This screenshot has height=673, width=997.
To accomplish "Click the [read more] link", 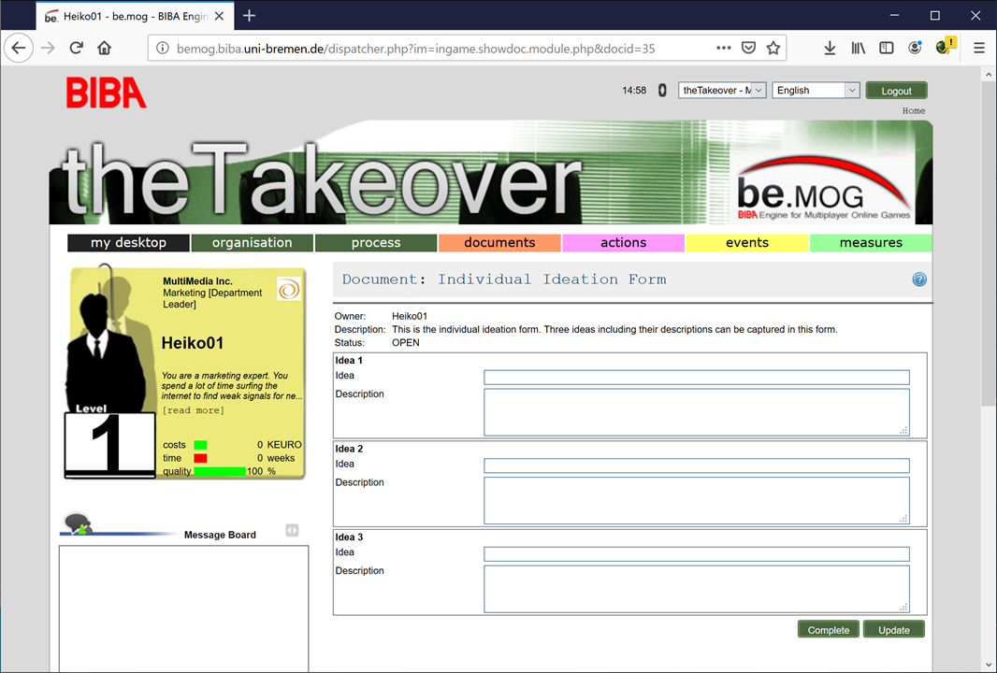I will [x=194, y=410].
